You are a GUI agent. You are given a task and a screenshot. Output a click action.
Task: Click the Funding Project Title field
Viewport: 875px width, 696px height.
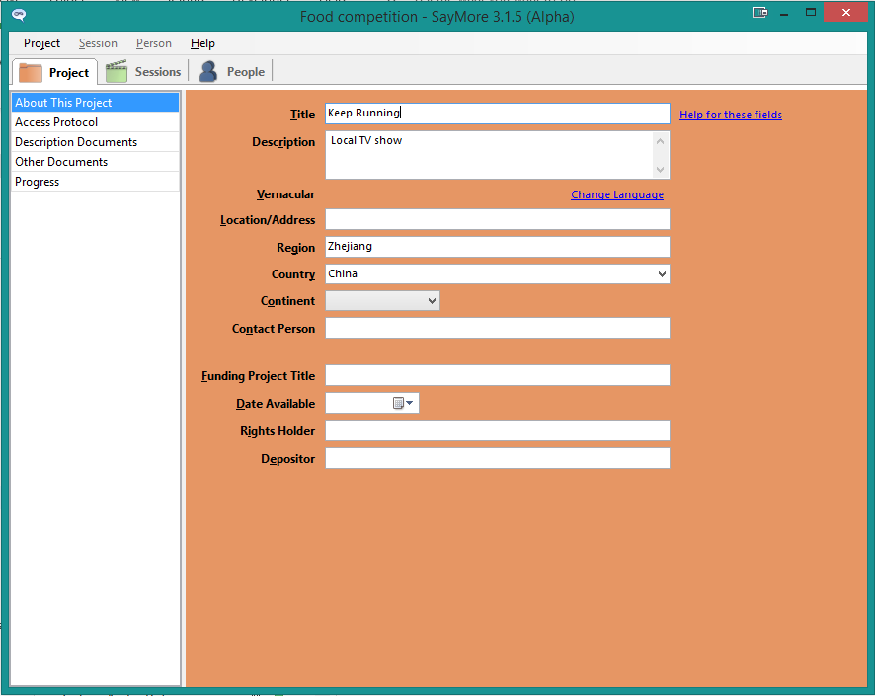tap(498, 375)
